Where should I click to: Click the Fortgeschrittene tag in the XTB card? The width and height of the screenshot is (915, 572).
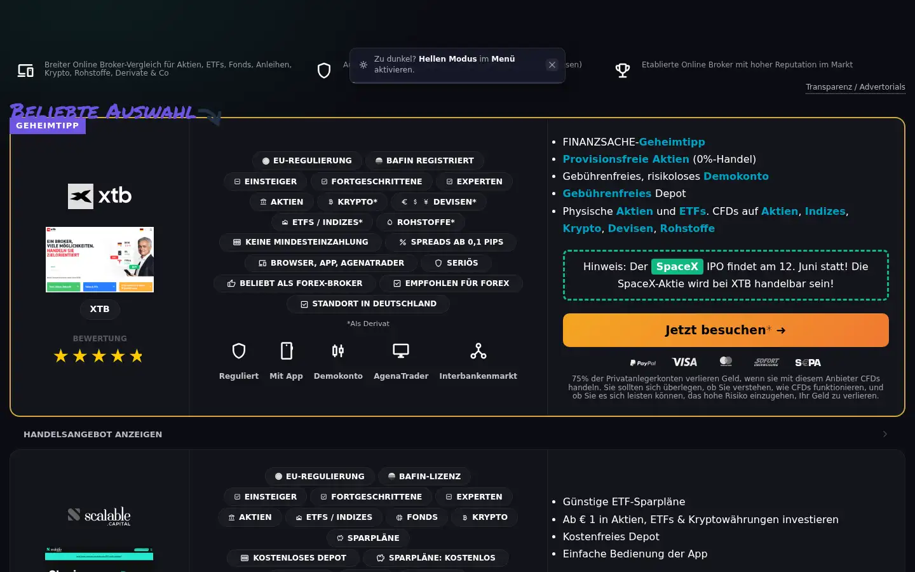(372, 182)
